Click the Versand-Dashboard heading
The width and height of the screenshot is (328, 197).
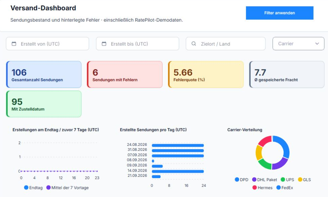[43, 8]
